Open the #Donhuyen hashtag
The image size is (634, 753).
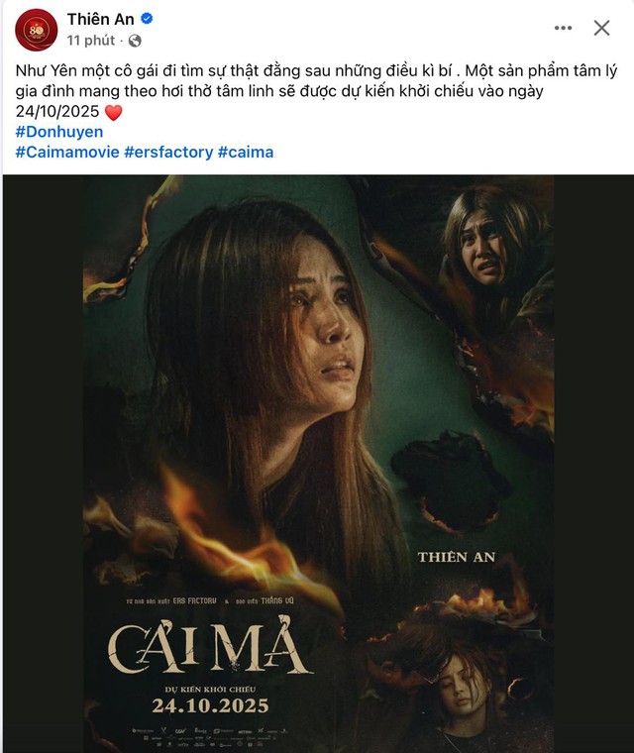point(59,132)
